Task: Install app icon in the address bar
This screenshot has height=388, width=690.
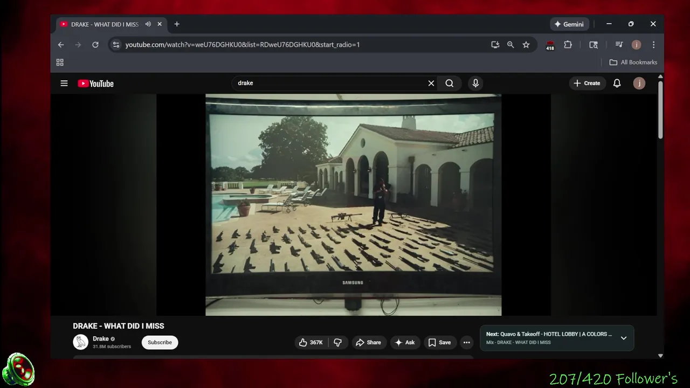Action: pyautogui.click(x=495, y=45)
